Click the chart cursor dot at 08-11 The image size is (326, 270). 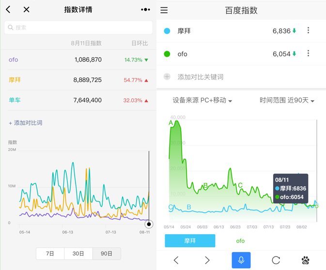point(149,224)
